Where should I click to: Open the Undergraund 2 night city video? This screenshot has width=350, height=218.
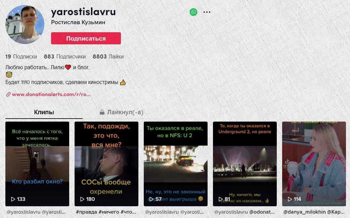point(245,164)
